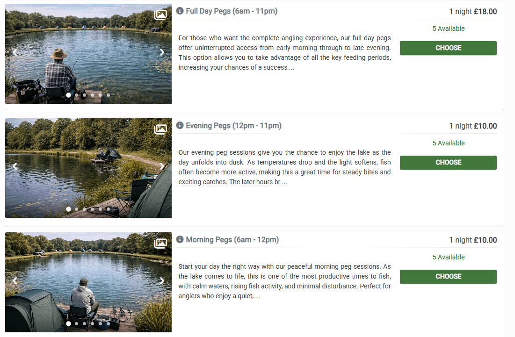Click the left chevron on the Full Day Pegs image
Viewport: 515px width, 337px height.
tap(15, 53)
